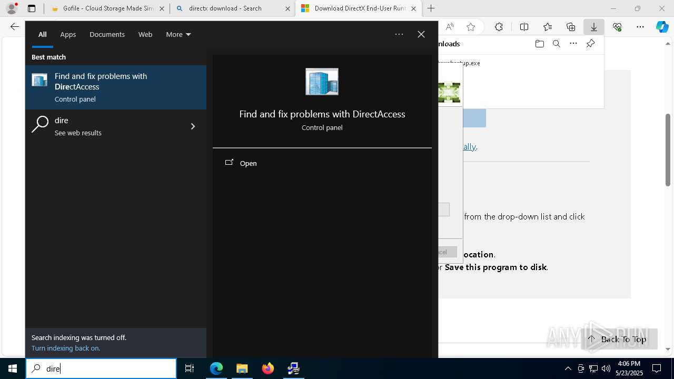Expand dire web results arrow
The height and width of the screenshot is (379, 674).
193,126
